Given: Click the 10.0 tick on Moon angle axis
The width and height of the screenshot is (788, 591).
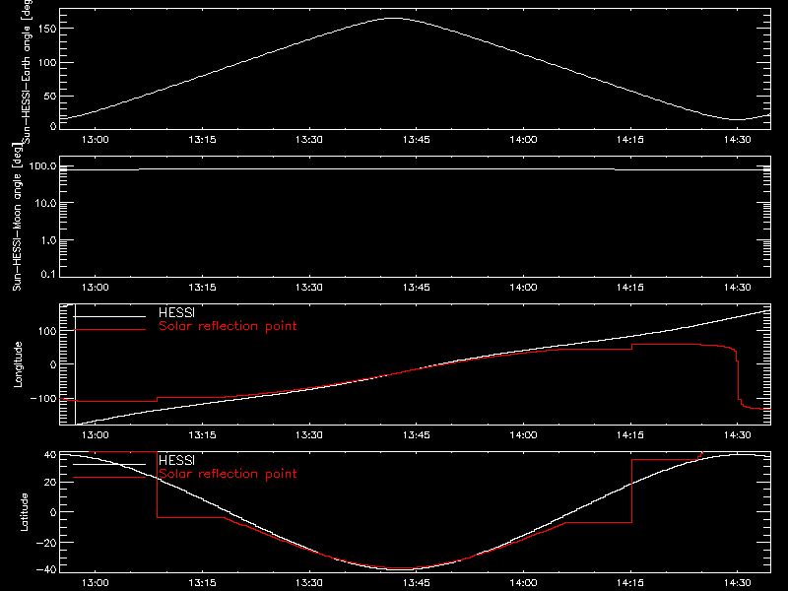Looking at the screenshot, I should 45,203.
